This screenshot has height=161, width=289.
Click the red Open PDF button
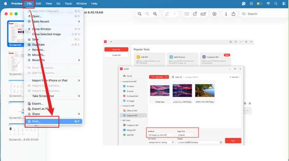116,50
